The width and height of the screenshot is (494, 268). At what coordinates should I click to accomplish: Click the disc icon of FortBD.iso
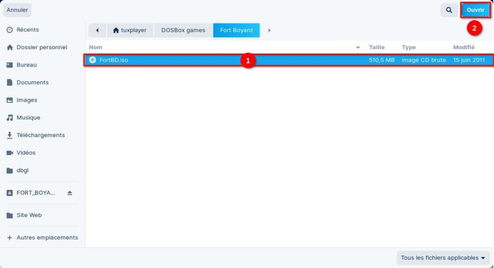click(x=93, y=60)
